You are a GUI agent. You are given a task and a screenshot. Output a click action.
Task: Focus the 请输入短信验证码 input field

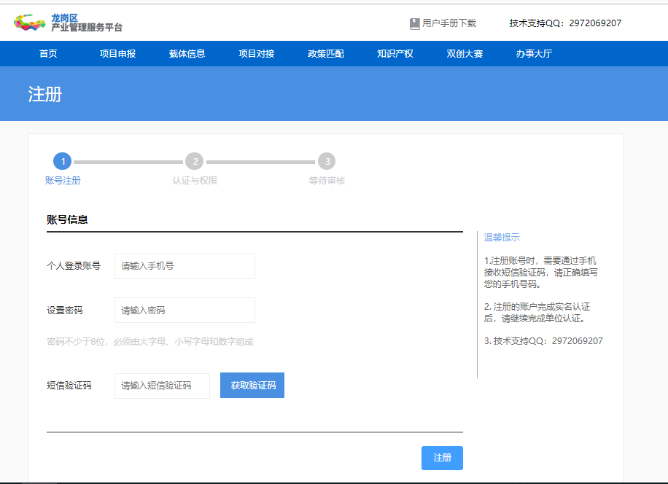click(163, 386)
